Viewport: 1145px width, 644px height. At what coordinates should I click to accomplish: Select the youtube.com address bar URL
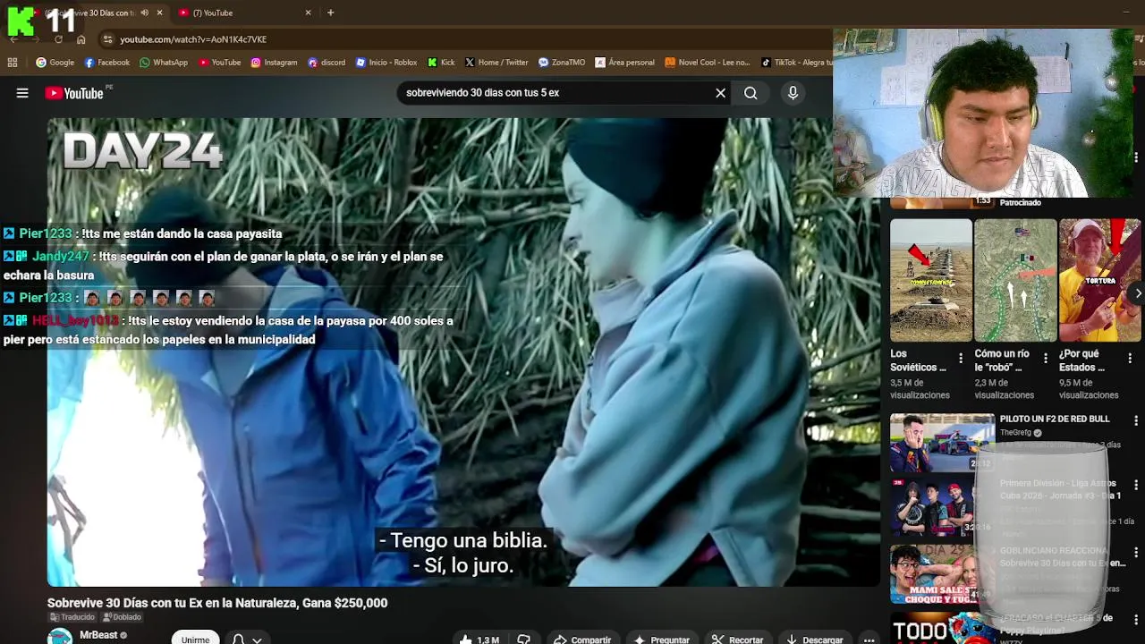[x=193, y=39]
